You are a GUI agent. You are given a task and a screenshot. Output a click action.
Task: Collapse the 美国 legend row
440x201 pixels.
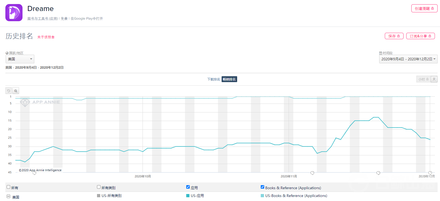8,196
